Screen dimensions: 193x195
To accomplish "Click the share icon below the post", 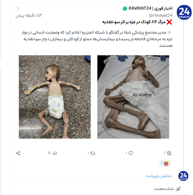I will (18, 153).
